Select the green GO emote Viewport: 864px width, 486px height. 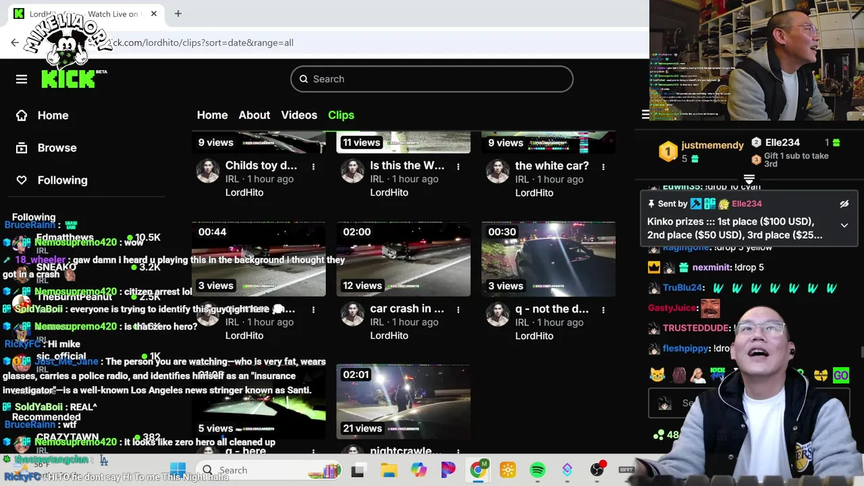coord(841,375)
